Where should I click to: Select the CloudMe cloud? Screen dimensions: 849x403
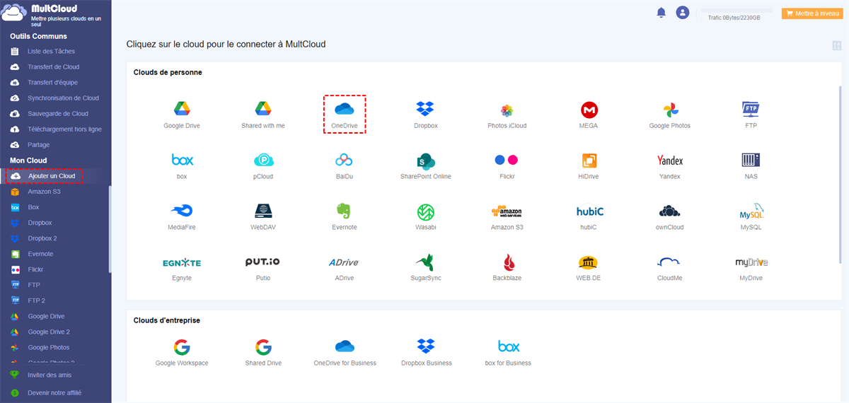pyautogui.click(x=669, y=268)
